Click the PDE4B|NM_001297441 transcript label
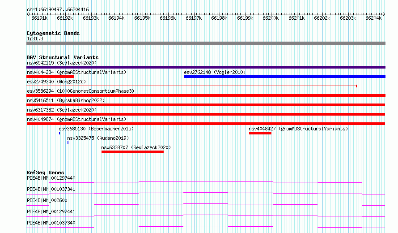 click(51, 211)
